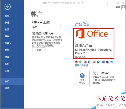Click the 登录 link at top right
This screenshot has width=126, height=109.
pos(118,7)
